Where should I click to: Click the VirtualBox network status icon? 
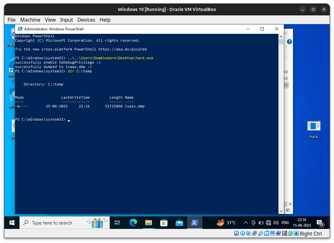[x=254, y=233]
